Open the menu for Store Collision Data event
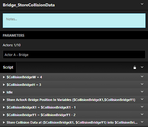The image size is (148, 127). tap(142, 122)
